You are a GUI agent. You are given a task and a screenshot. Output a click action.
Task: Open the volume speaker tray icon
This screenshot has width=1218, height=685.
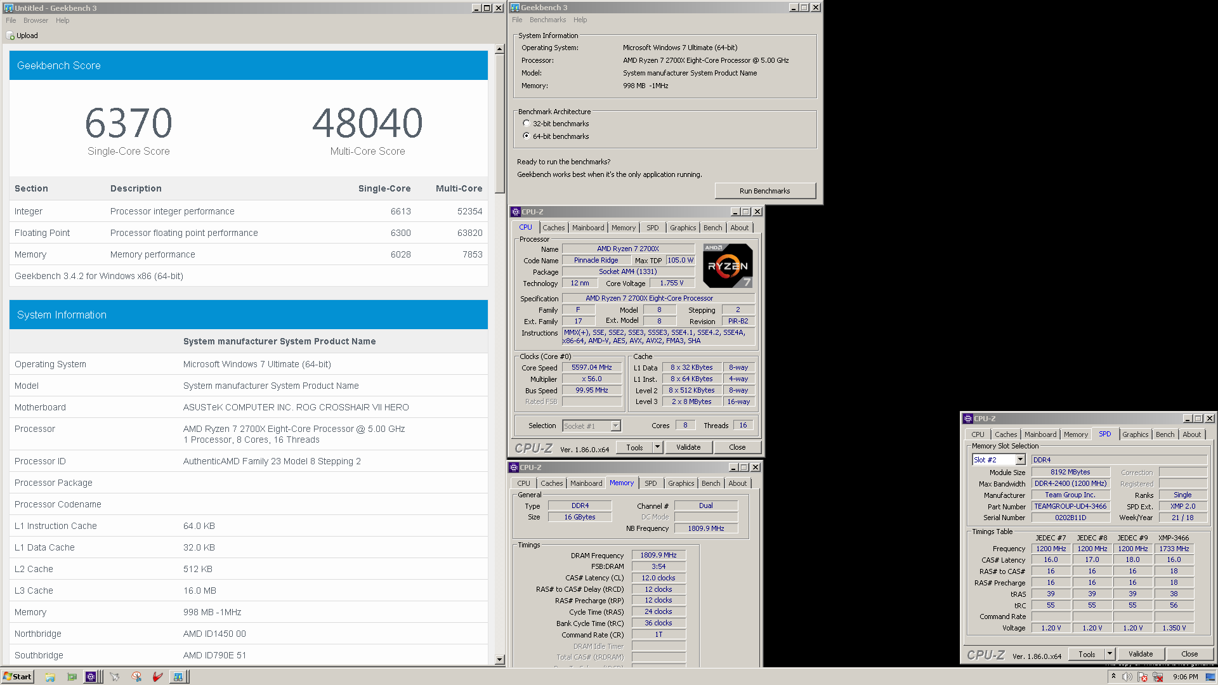pyautogui.click(x=1127, y=677)
